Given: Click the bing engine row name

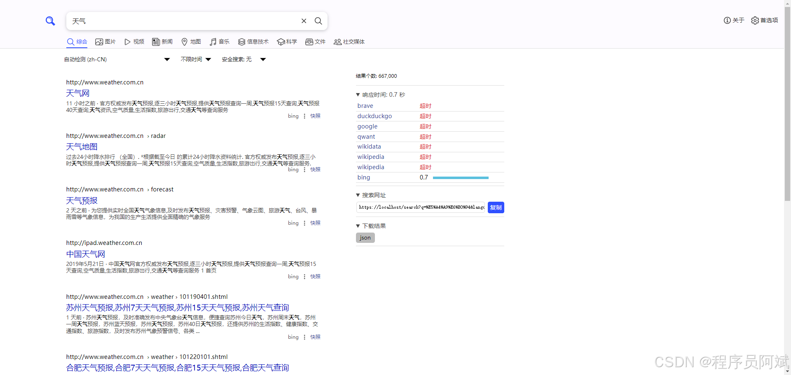Looking at the screenshot, I should (x=364, y=177).
